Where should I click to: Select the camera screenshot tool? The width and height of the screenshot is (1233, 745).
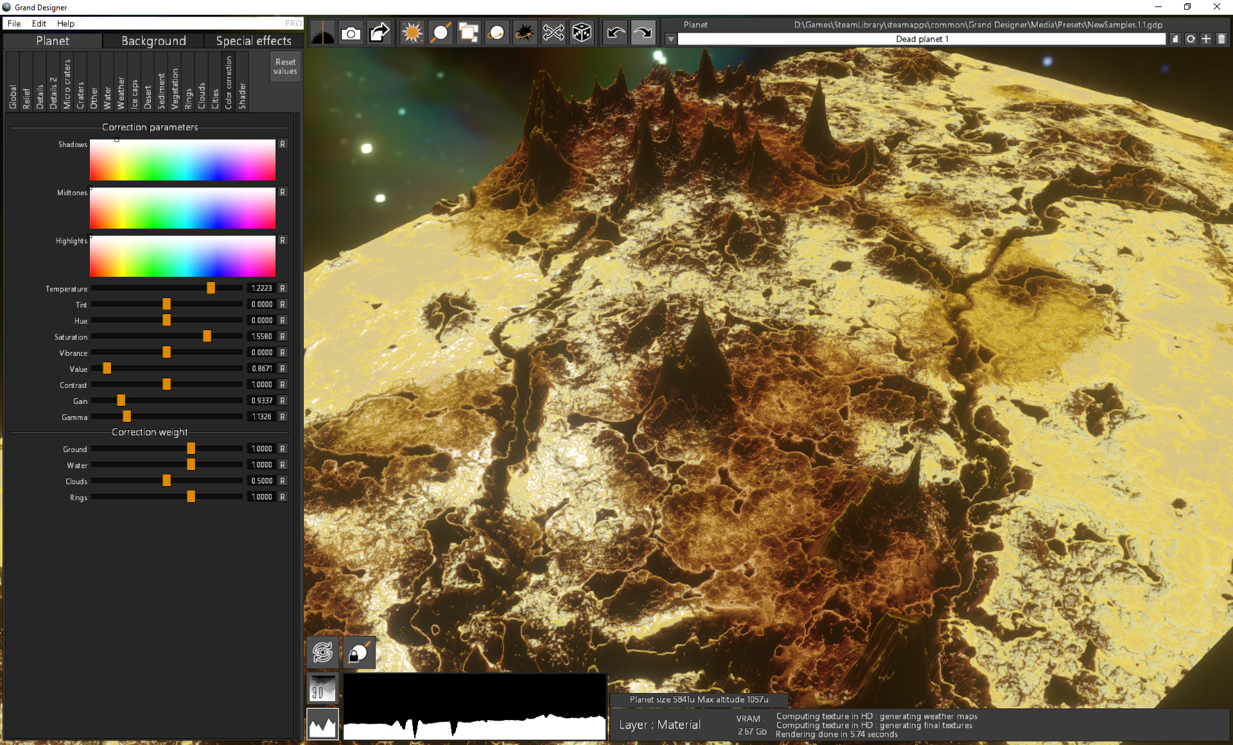point(351,32)
